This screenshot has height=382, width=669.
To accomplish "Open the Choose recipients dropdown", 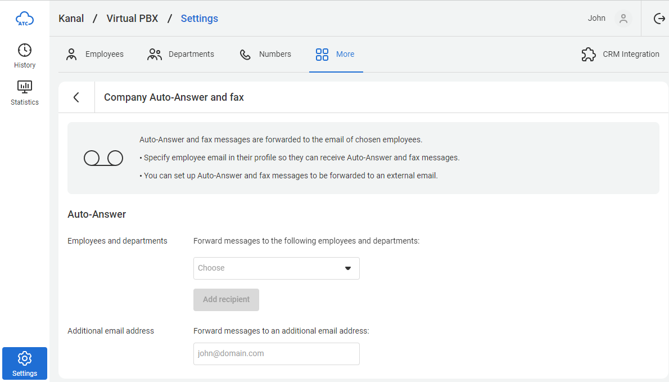I will click(269, 268).
